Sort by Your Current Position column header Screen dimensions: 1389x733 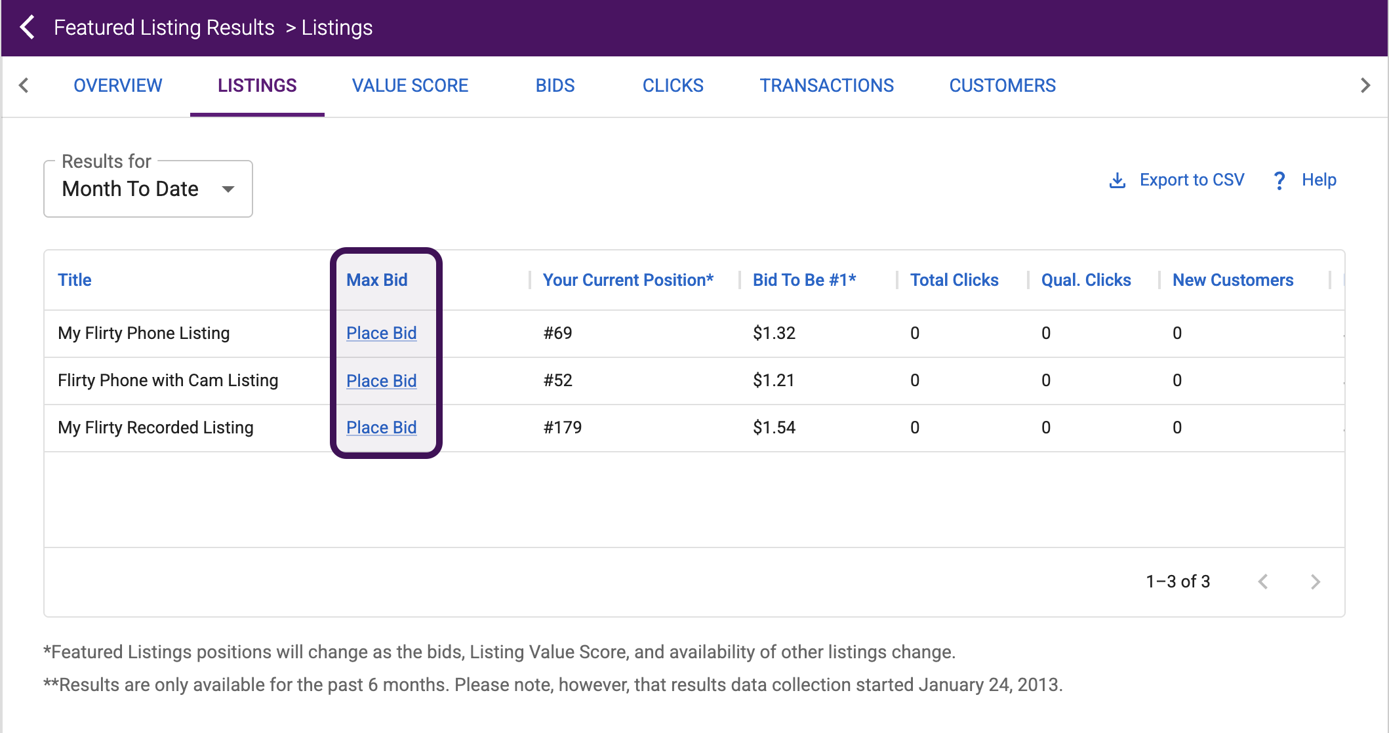[x=628, y=280]
